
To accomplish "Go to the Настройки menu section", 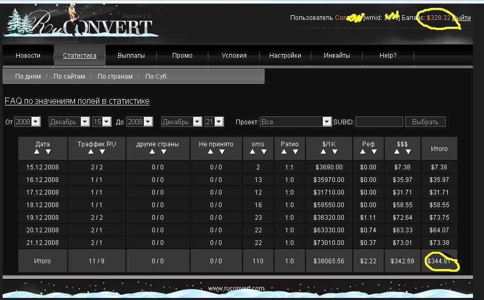I will 285,56.
